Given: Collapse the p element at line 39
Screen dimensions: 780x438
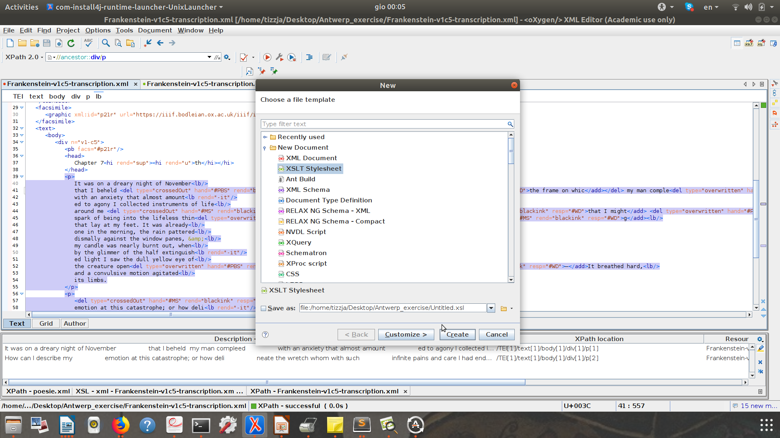Looking at the screenshot, I should pyautogui.click(x=22, y=177).
